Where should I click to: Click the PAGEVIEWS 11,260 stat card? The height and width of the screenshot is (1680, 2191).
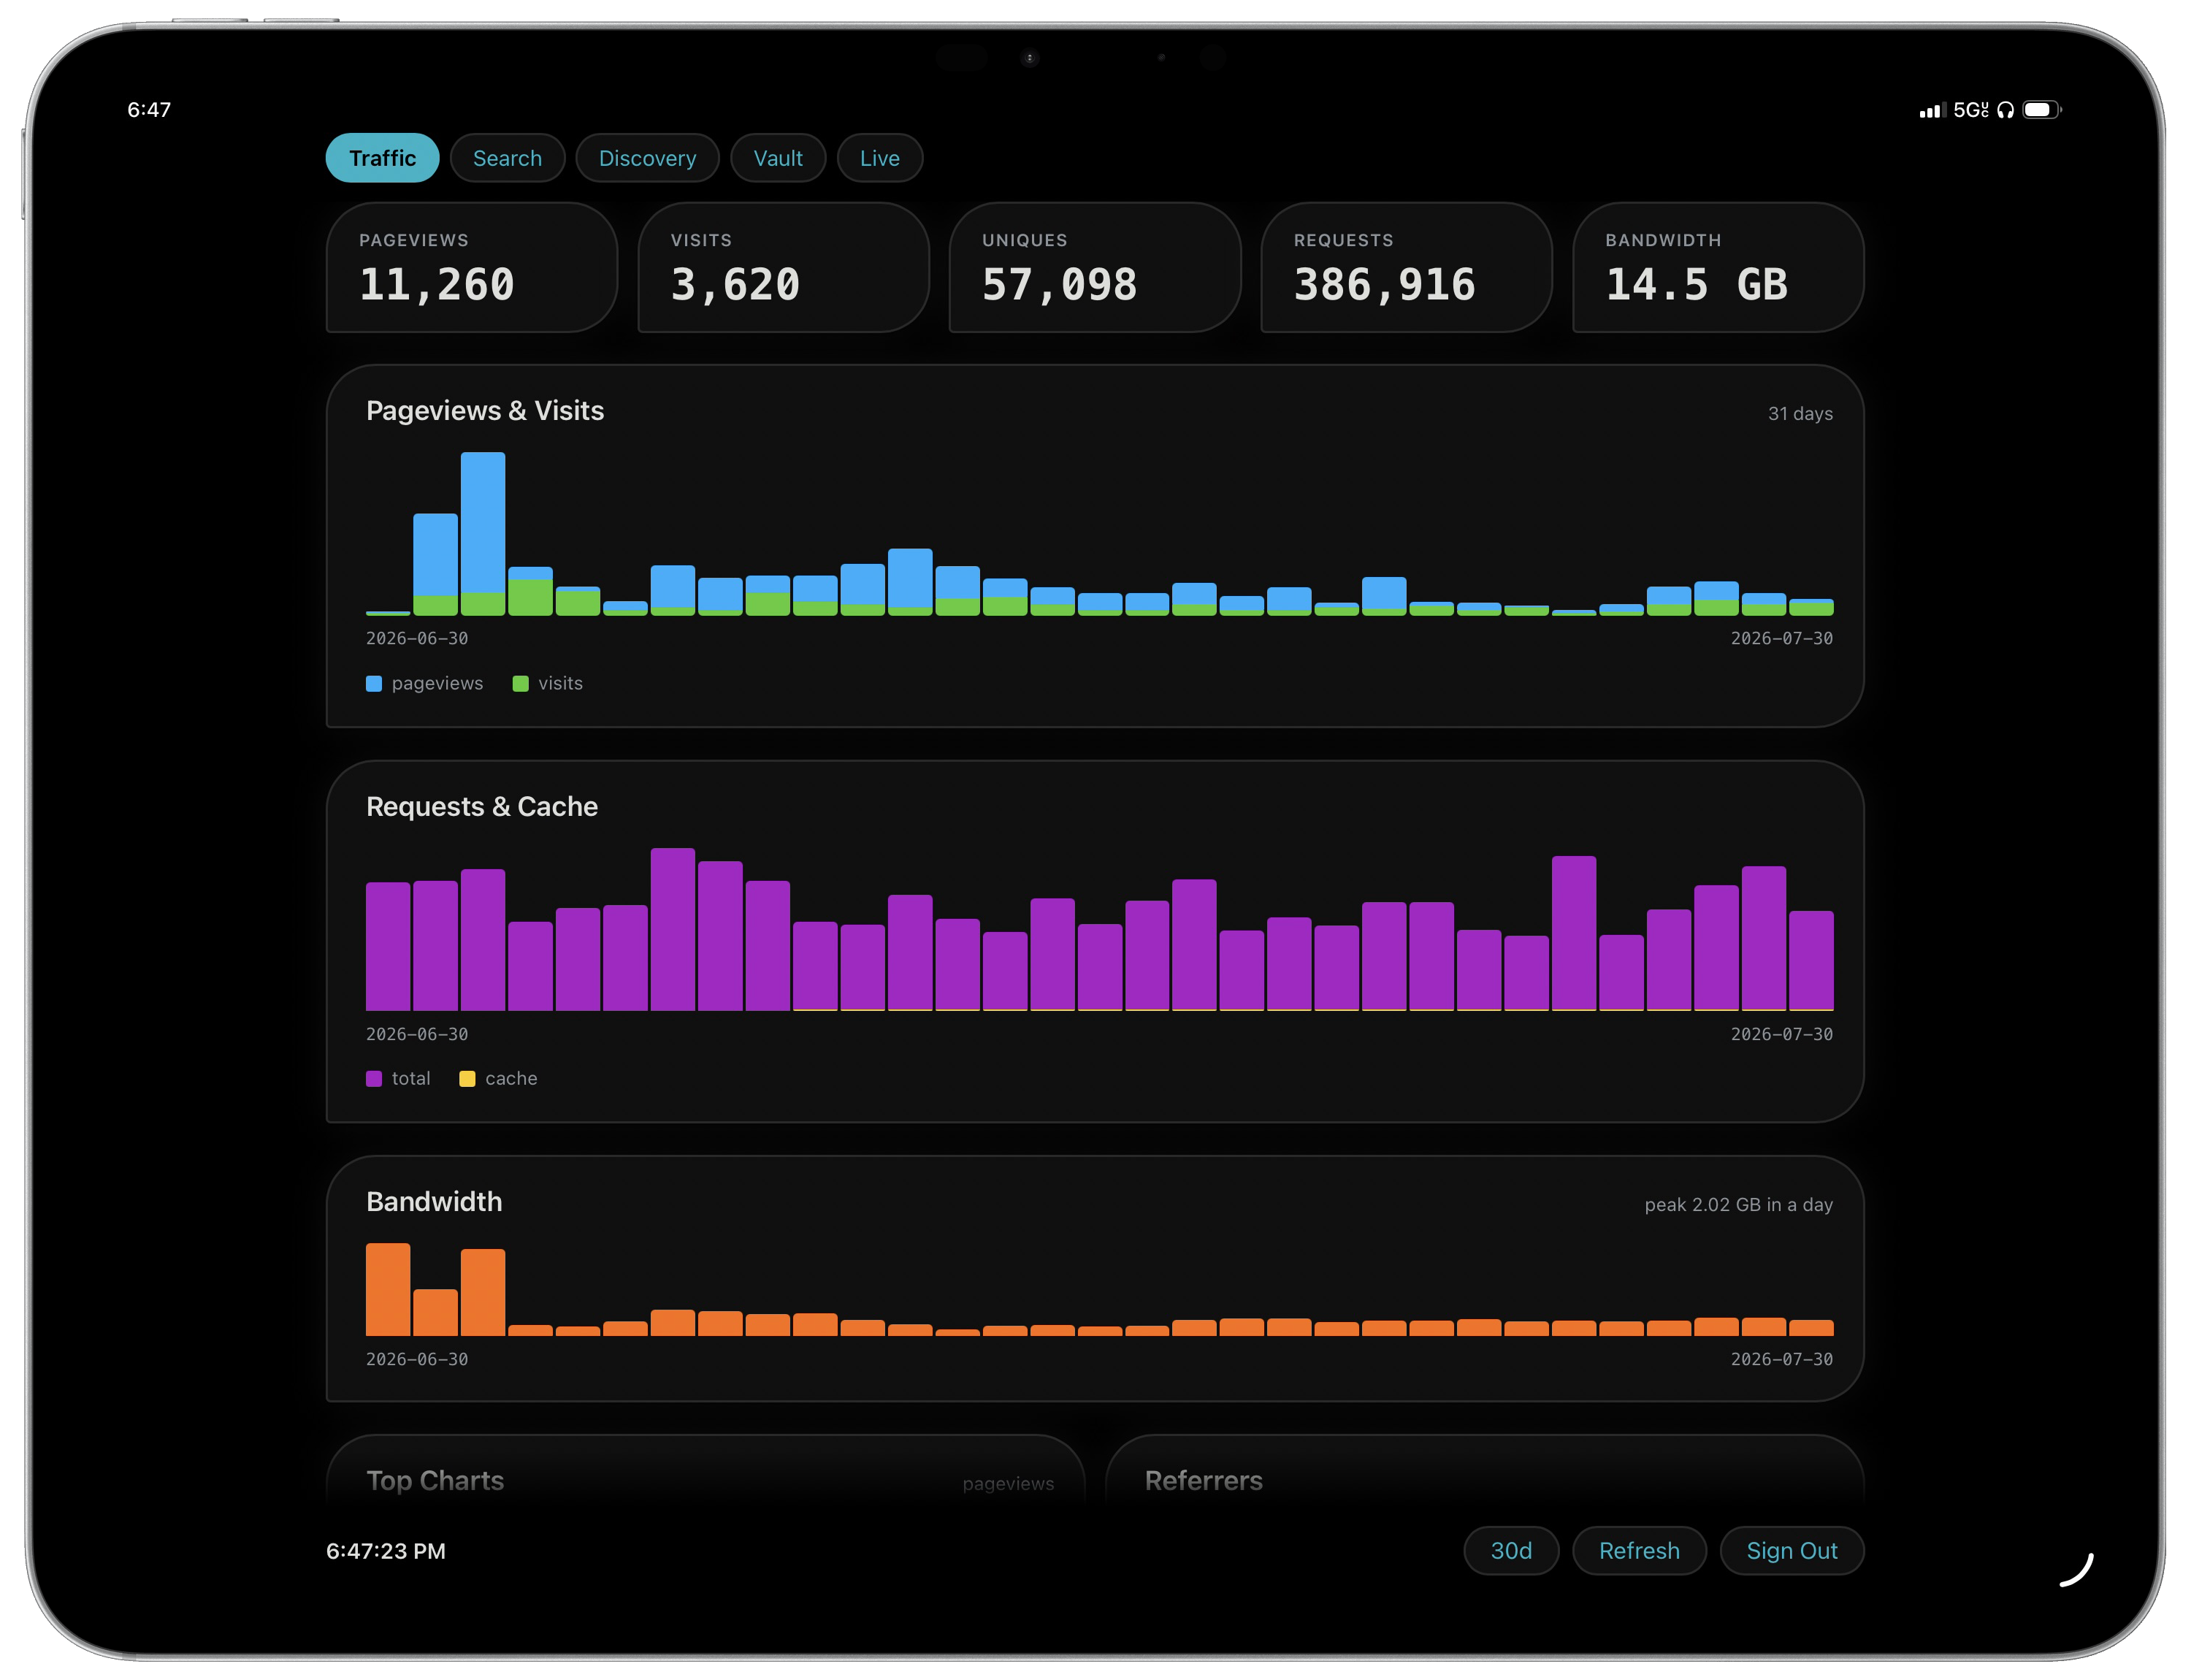point(471,267)
